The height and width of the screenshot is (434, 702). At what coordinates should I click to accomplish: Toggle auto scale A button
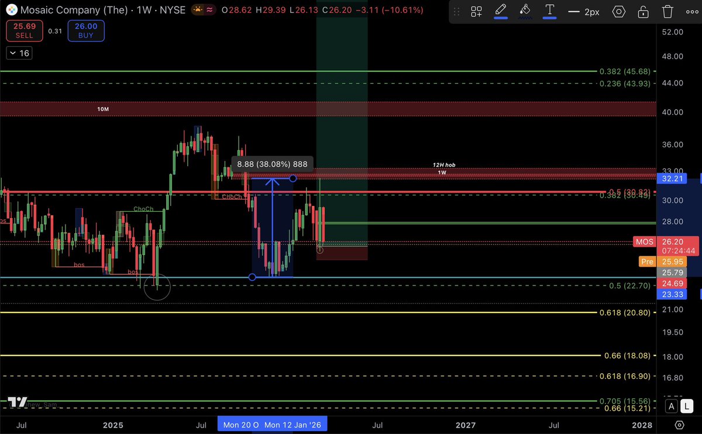(672, 407)
